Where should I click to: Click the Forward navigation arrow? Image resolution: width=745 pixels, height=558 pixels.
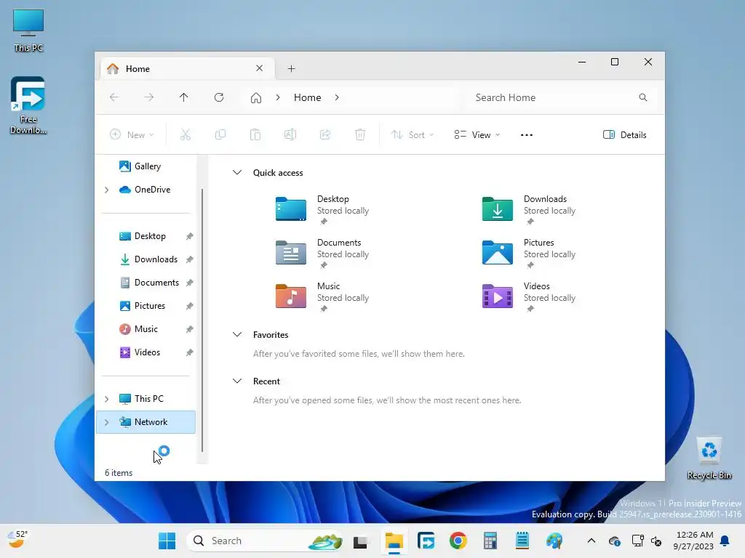(148, 97)
